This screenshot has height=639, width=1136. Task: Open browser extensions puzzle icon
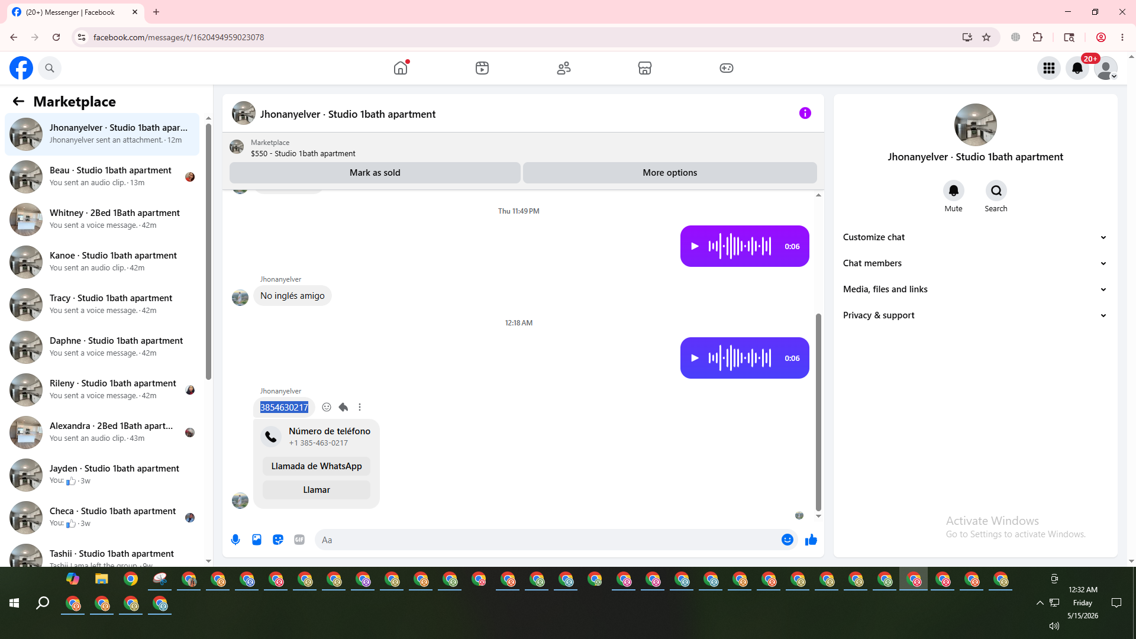pyautogui.click(x=1038, y=37)
